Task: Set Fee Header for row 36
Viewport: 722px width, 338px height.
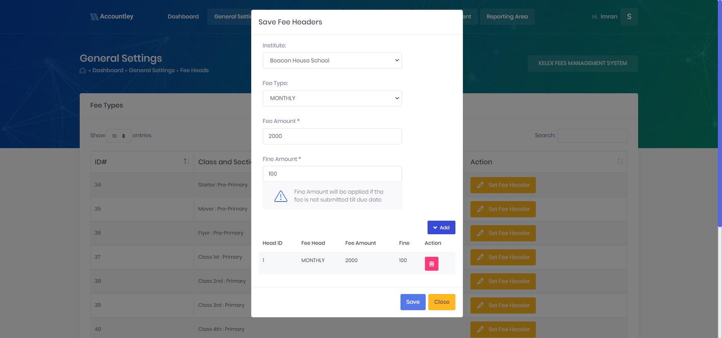Action: [503, 233]
